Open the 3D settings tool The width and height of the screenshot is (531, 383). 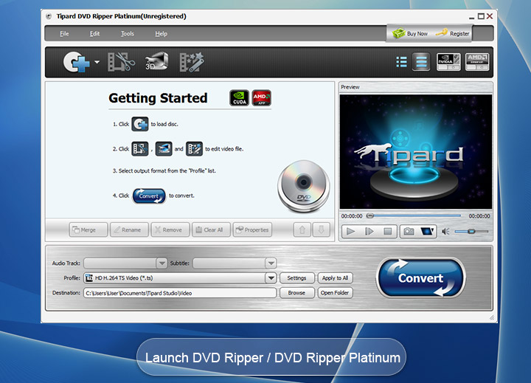(156, 62)
